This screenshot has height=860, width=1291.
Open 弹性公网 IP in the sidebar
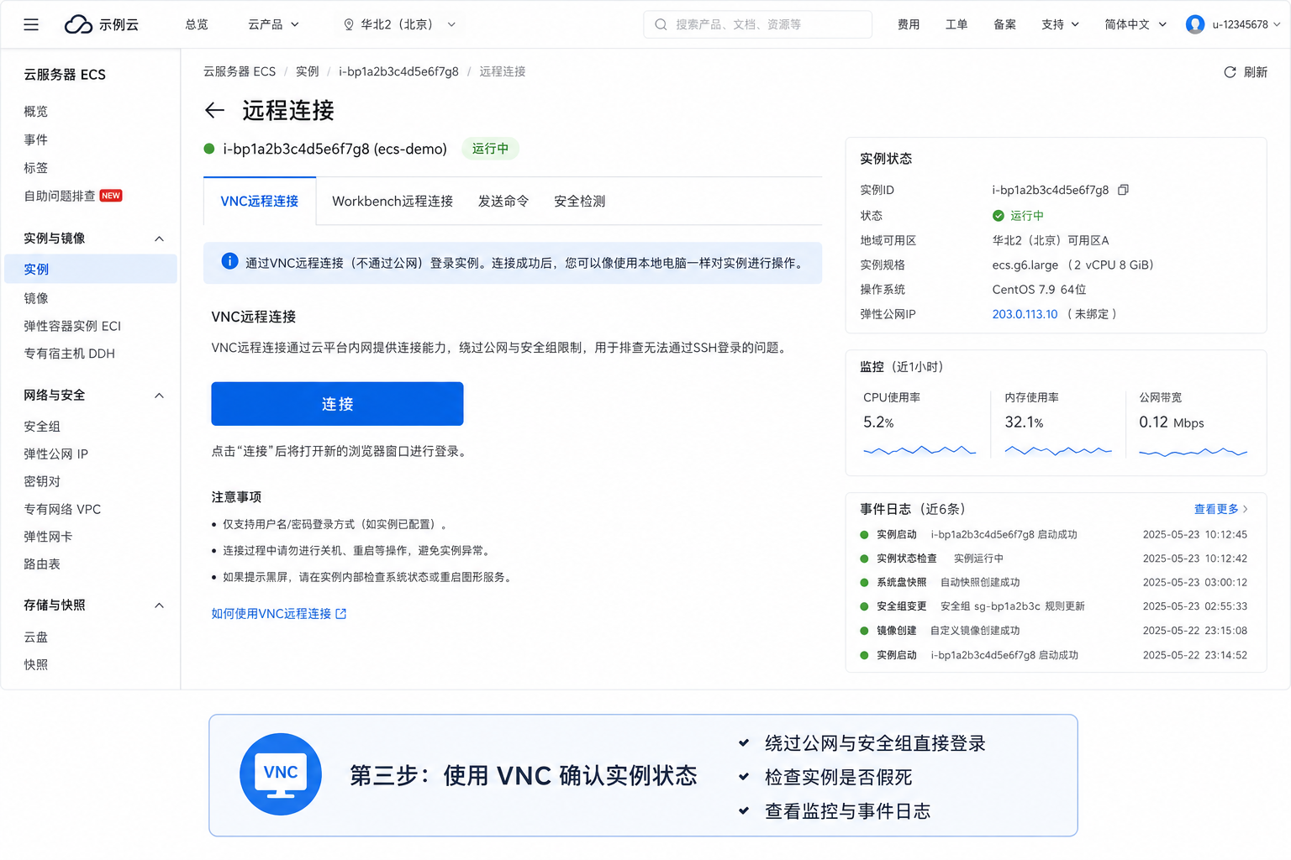coord(56,454)
